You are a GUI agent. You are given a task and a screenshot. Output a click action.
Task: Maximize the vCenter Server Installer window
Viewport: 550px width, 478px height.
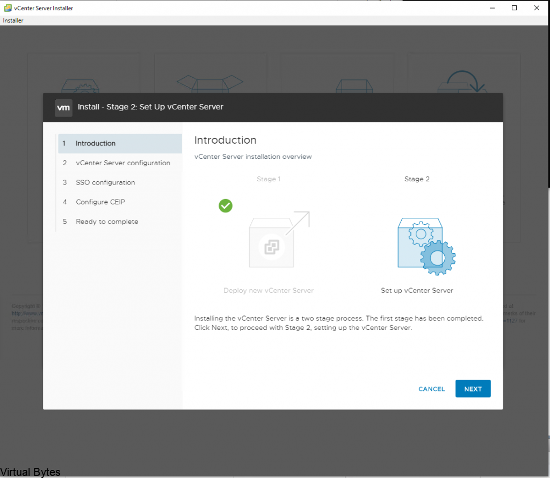[514, 8]
